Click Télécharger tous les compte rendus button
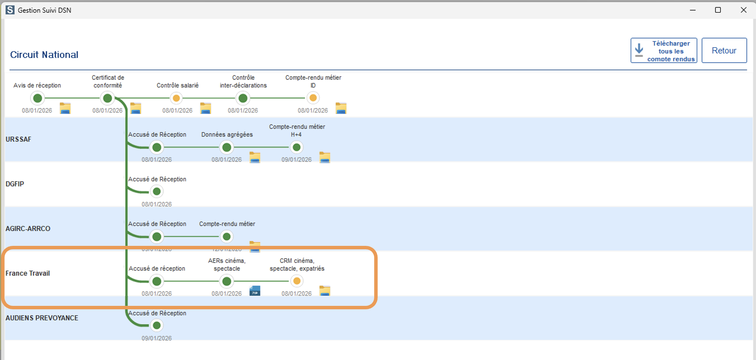The width and height of the screenshot is (756, 360). [663, 51]
